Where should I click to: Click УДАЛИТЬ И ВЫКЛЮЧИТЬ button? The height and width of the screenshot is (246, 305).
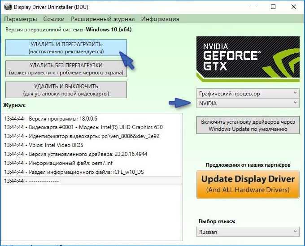pyautogui.click(x=66, y=90)
